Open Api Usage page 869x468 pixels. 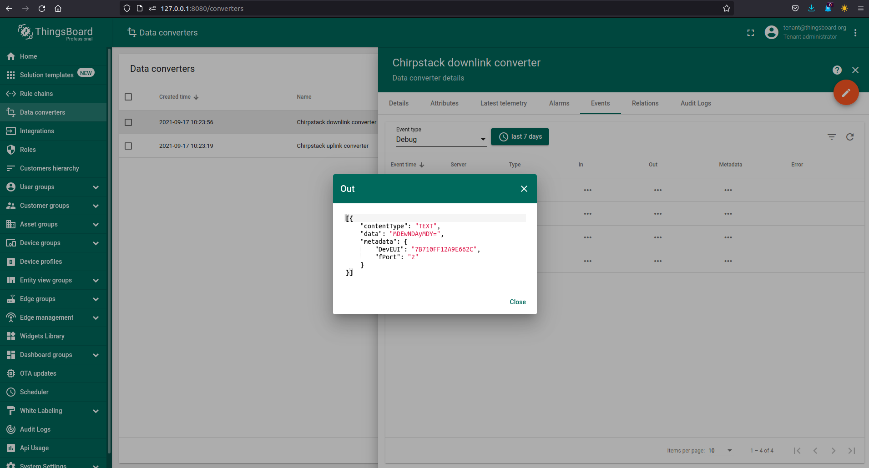click(x=53, y=448)
